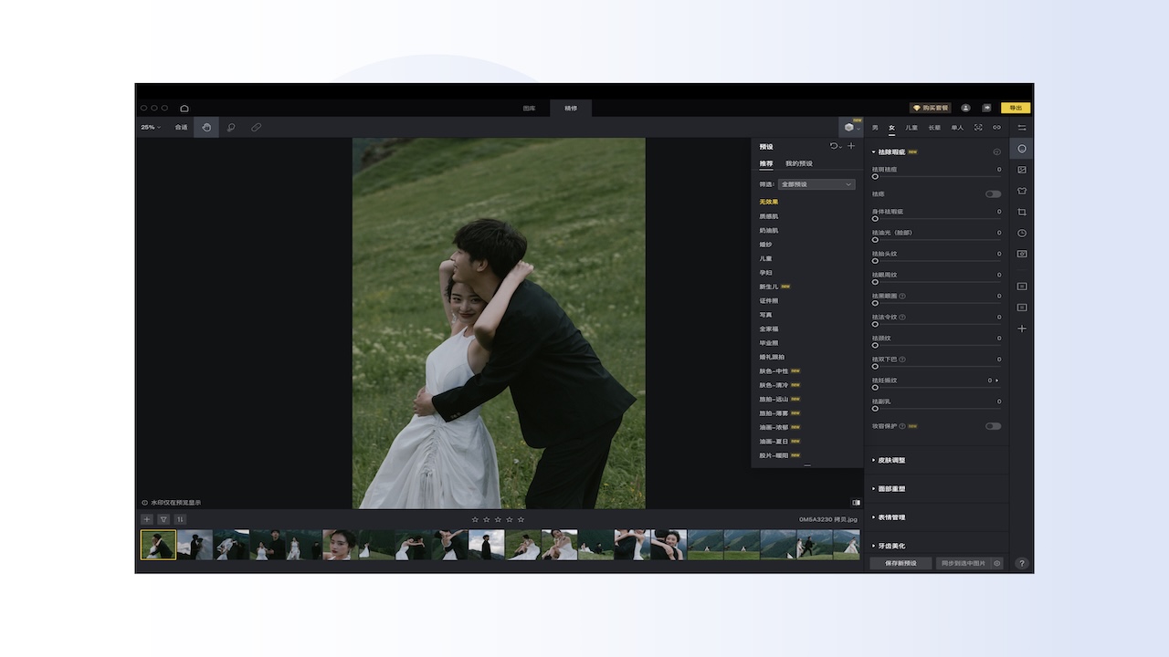Open the help question mark icon

point(1022,563)
